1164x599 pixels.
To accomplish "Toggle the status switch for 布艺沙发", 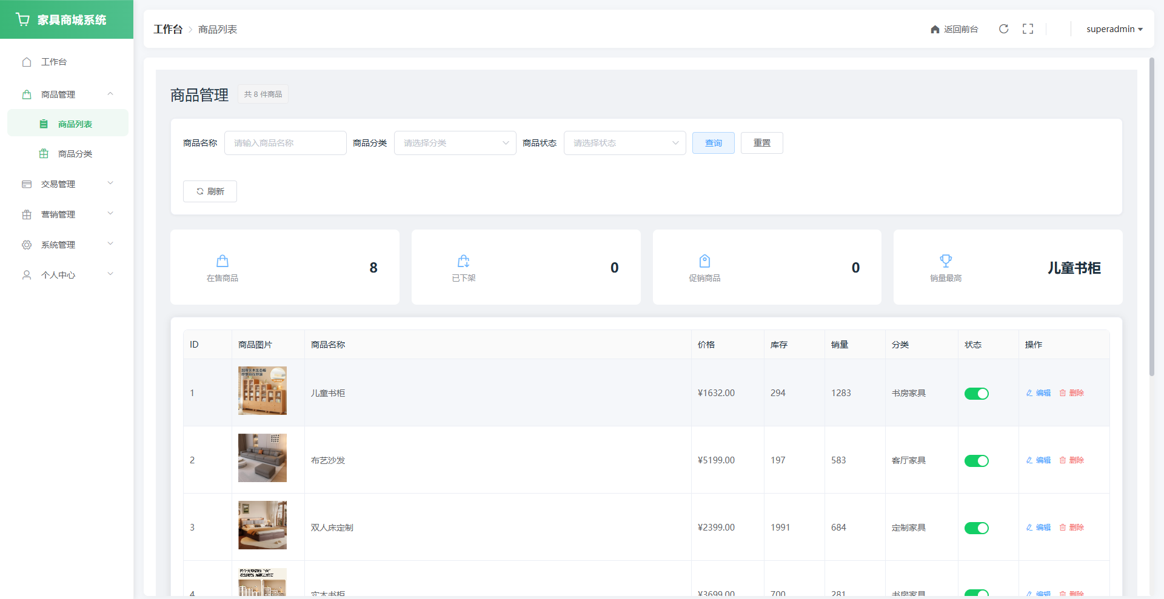I will pyautogui.click(x=976, y=461).
